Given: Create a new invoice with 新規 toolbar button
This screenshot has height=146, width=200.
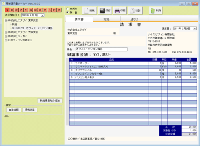Looking at the screenshot, I should 90,10.
